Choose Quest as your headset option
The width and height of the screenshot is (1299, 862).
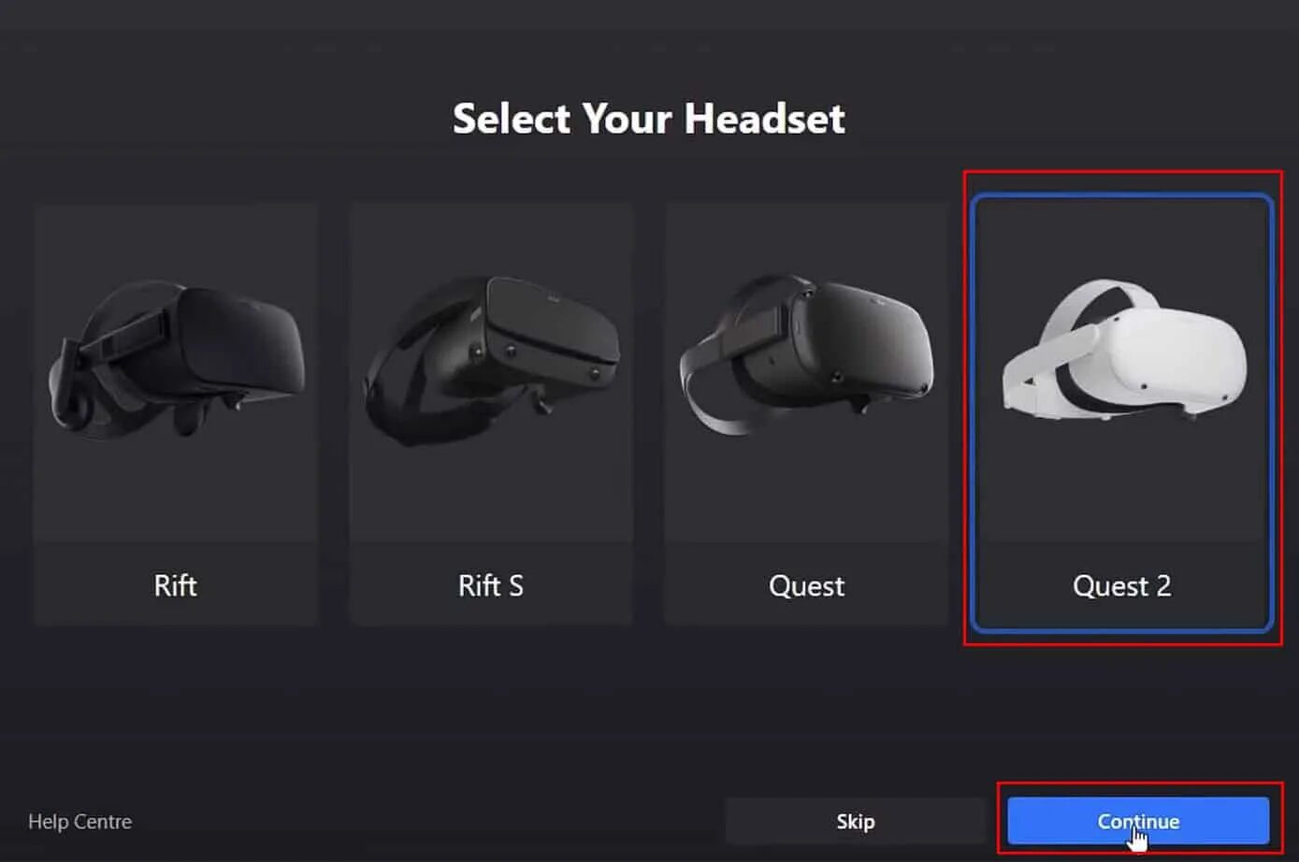pos(806,414)
